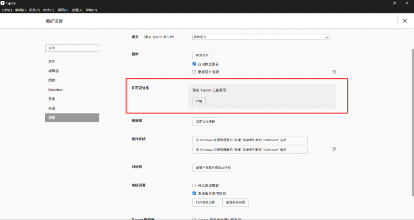The width and height of the screenshot is (414, 220).
Task: Enable the 更新至开发版 checkbox
Action: (194, 72)
